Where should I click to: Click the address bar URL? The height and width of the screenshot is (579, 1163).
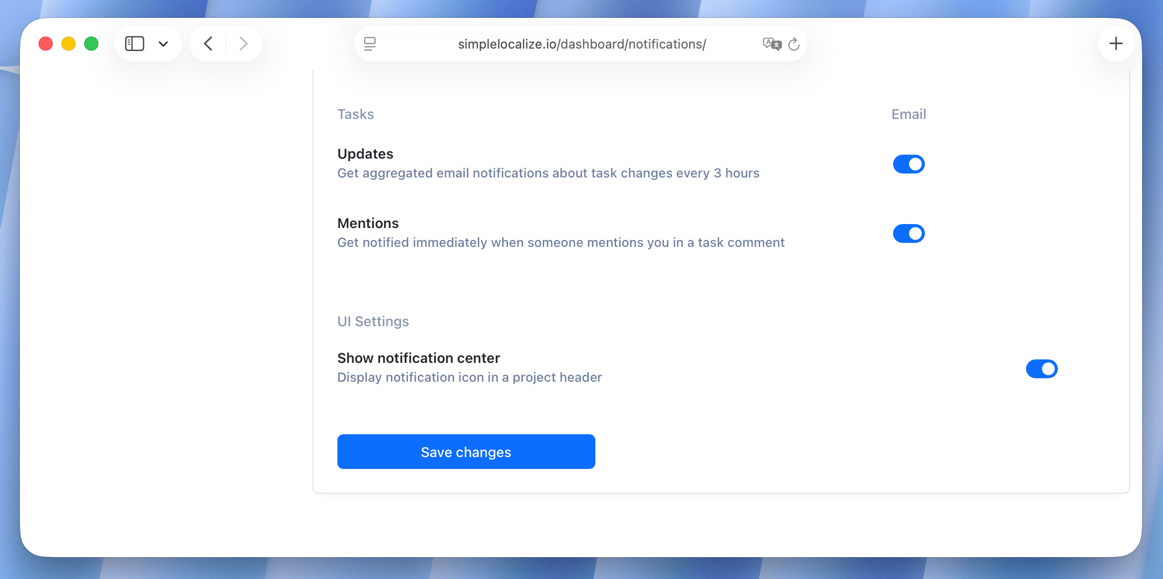[x=581, y=44]
